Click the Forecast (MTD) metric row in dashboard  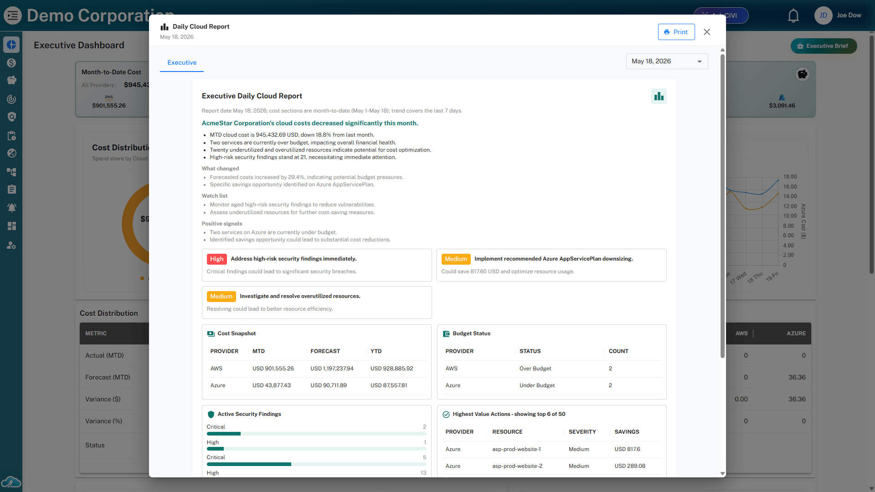(x=114, y=378)
